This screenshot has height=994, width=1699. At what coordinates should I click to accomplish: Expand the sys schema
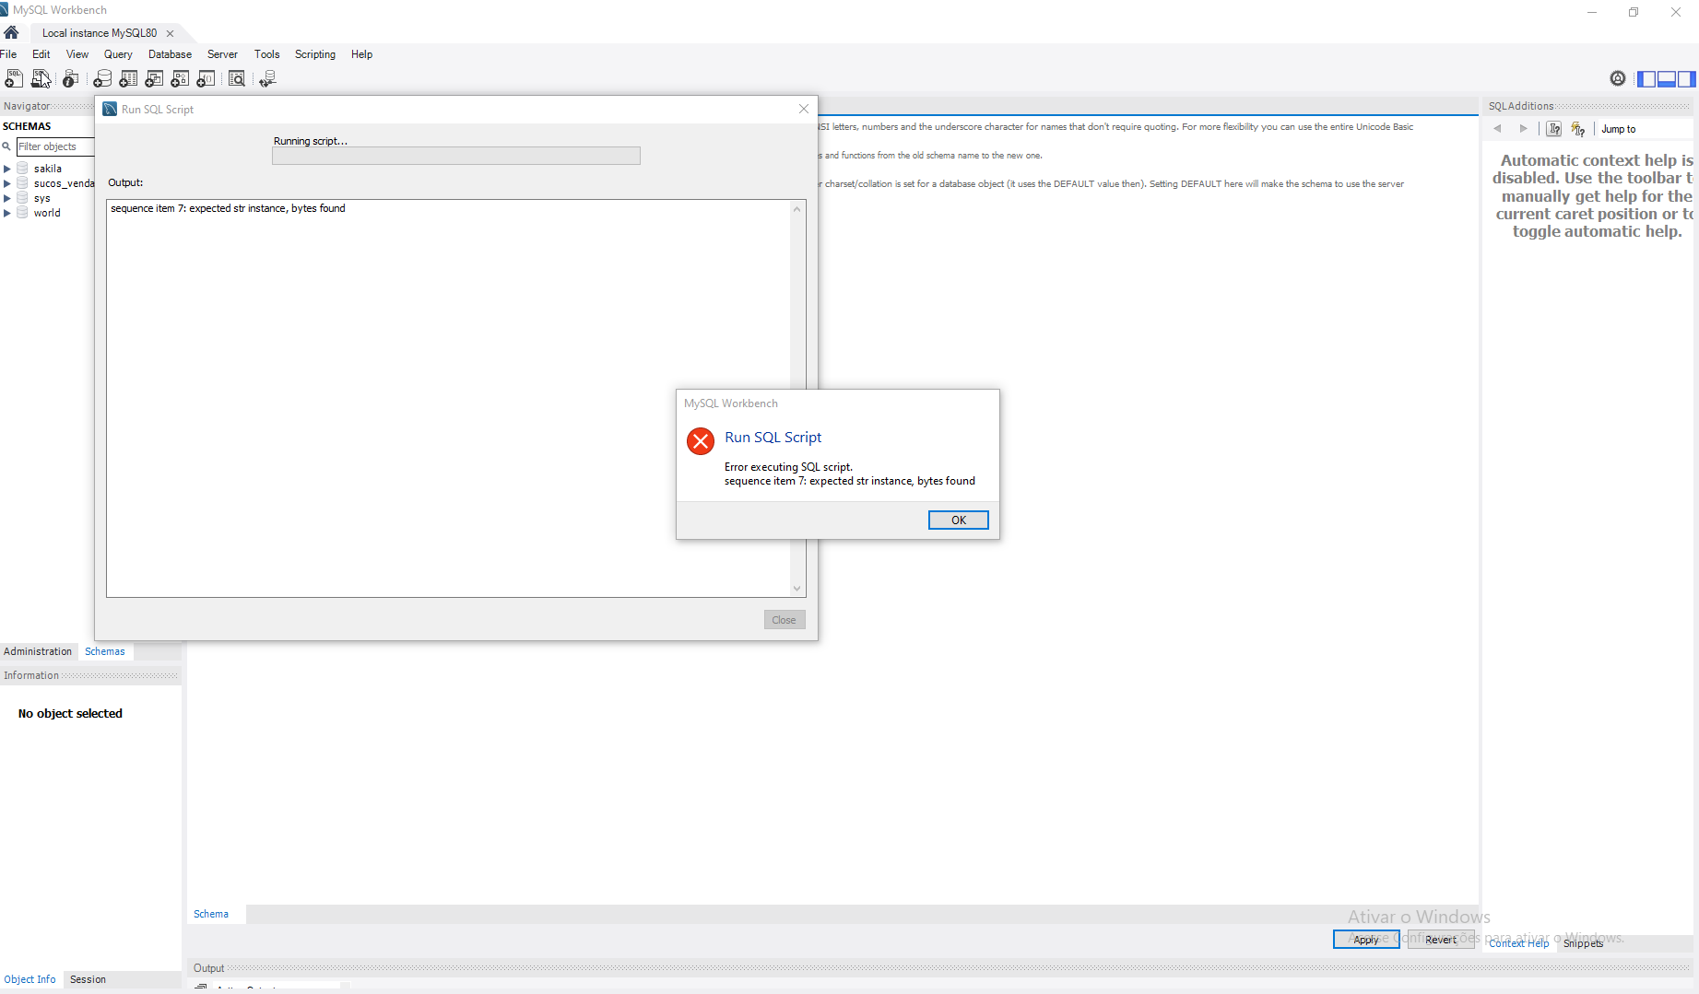click(7, 198)
